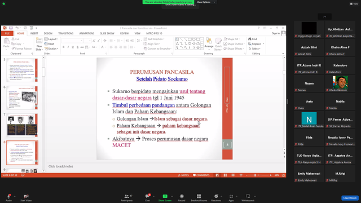Image resolution: width=361 pixels, height=203 pixels.
Task: Switch to the Transitions ribbon tab
Action: pyautogui.click(x=65, y=33)
